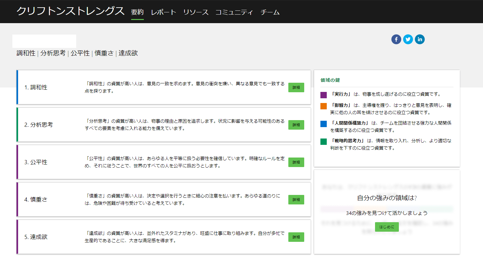The image size is (483, 258).
Task: Select the '5. 達成欲' card title
Action: point(36,237)
